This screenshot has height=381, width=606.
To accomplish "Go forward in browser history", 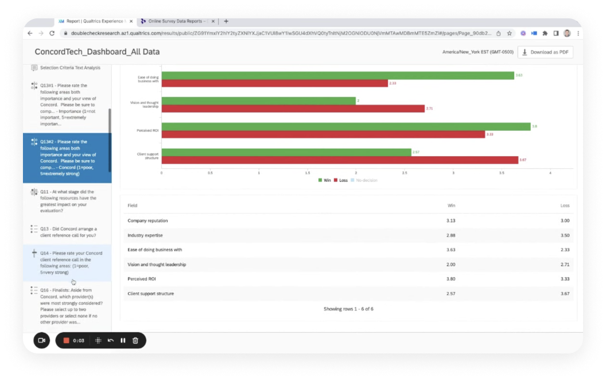I will tap(41, 33).
